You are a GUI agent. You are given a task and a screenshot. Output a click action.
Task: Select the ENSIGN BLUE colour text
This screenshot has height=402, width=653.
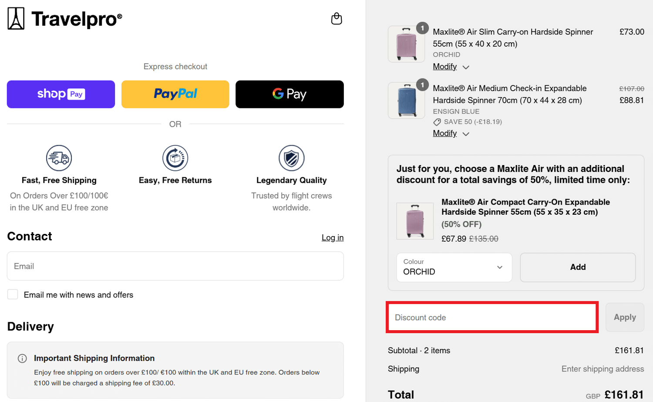click(456, 111)
